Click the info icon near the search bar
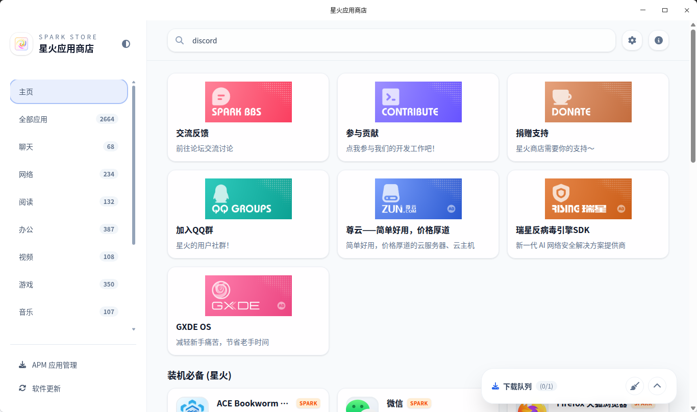 [659, 40]
